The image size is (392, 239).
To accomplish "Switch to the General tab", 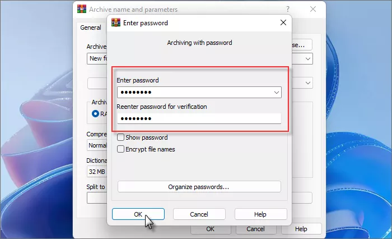I will tap(91, 27).
